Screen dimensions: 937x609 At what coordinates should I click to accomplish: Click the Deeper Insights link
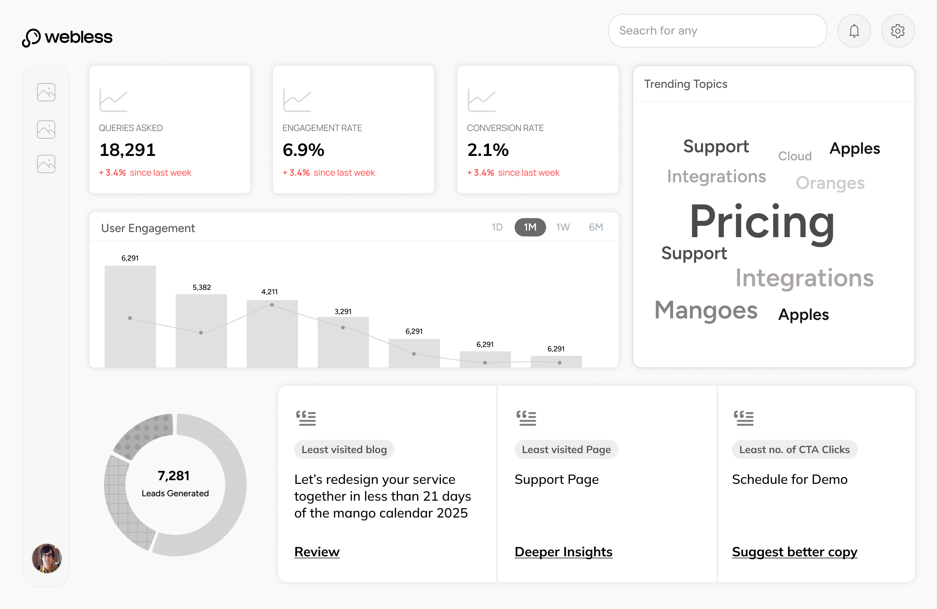tap(563, 552)
